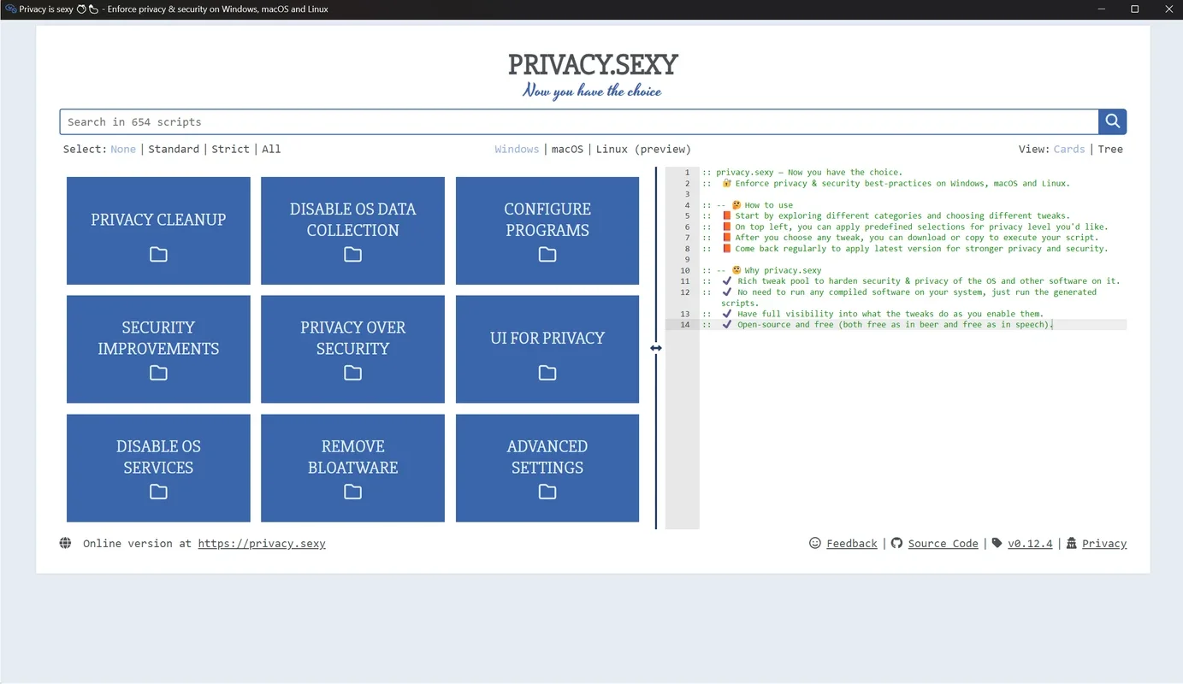Click the folder icon in UI For Privacy

point(547,373)
